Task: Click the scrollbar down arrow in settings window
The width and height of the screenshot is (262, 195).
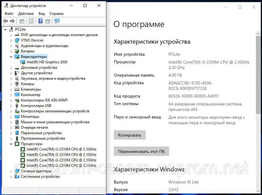Action: tap(258, 191)
